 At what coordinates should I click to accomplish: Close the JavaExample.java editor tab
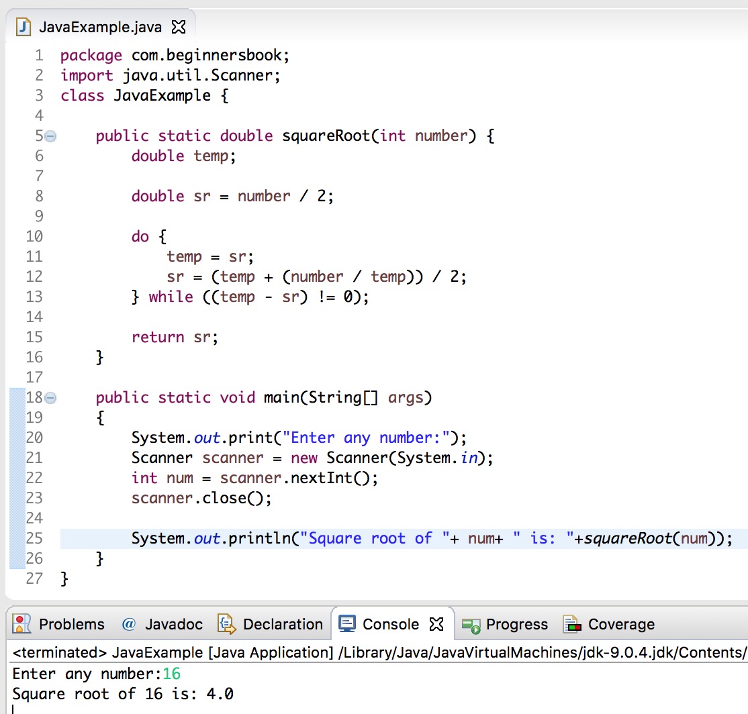178,28
